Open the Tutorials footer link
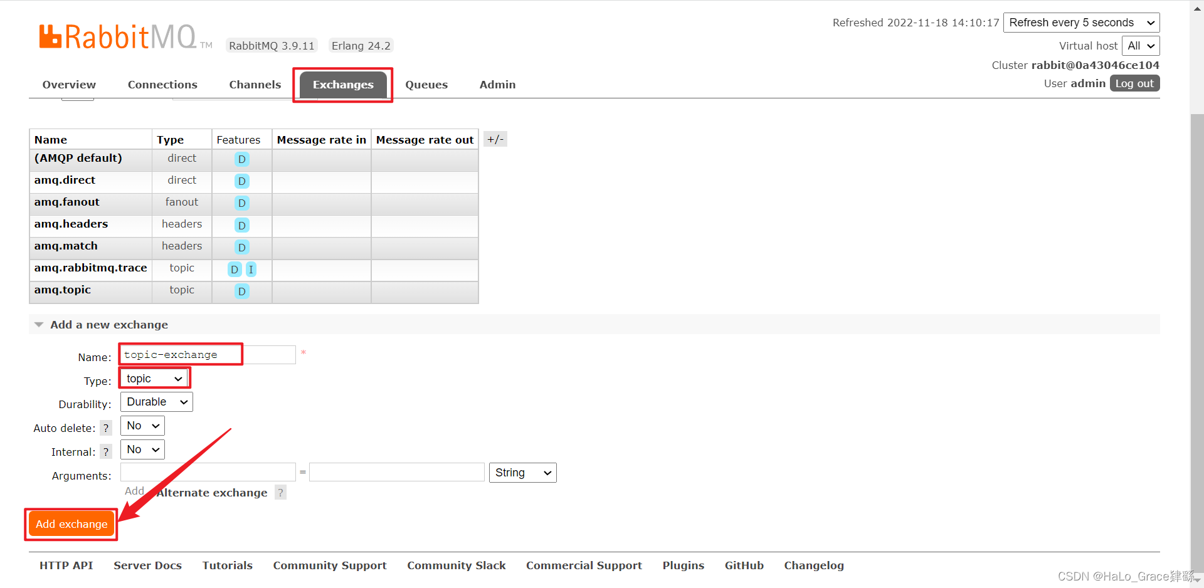 (227, 565)
